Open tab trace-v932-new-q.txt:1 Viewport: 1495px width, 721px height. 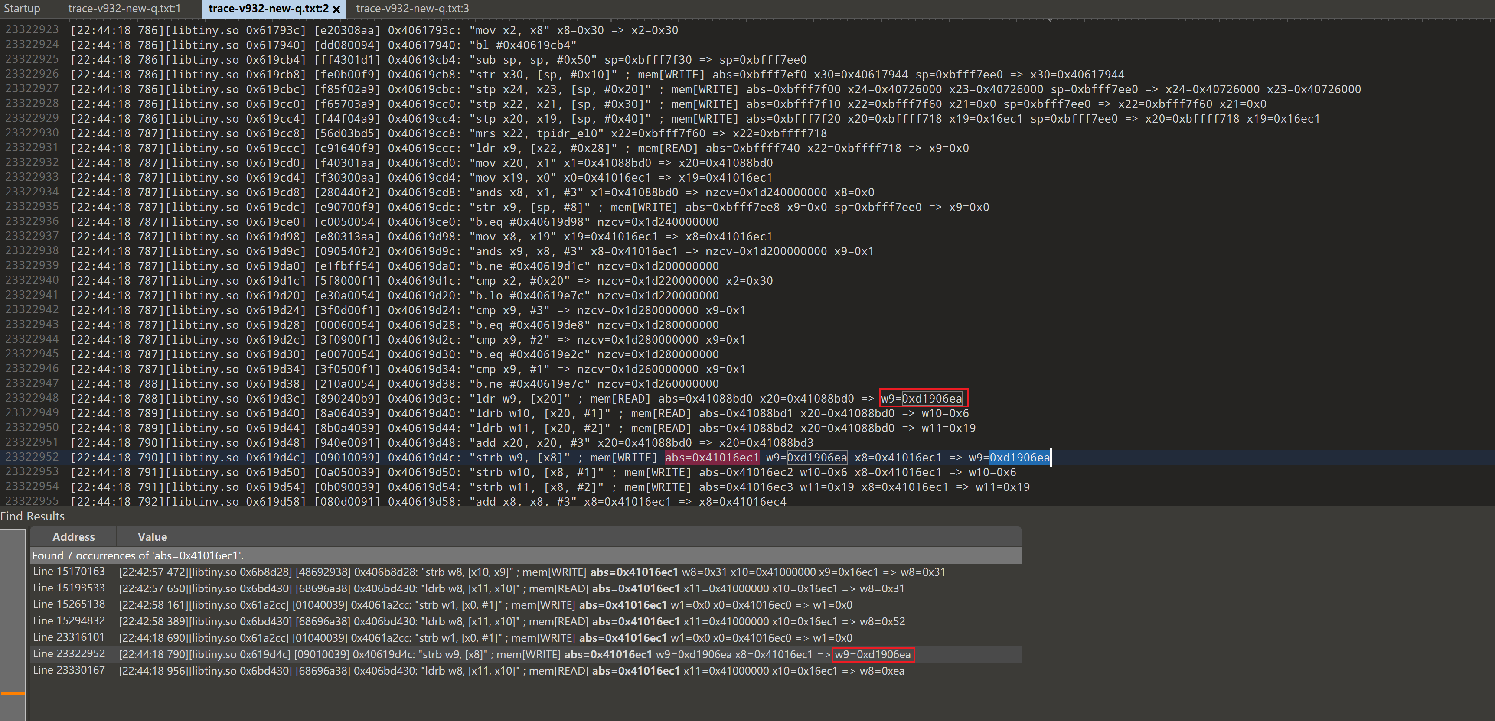[x=124, y=8]
